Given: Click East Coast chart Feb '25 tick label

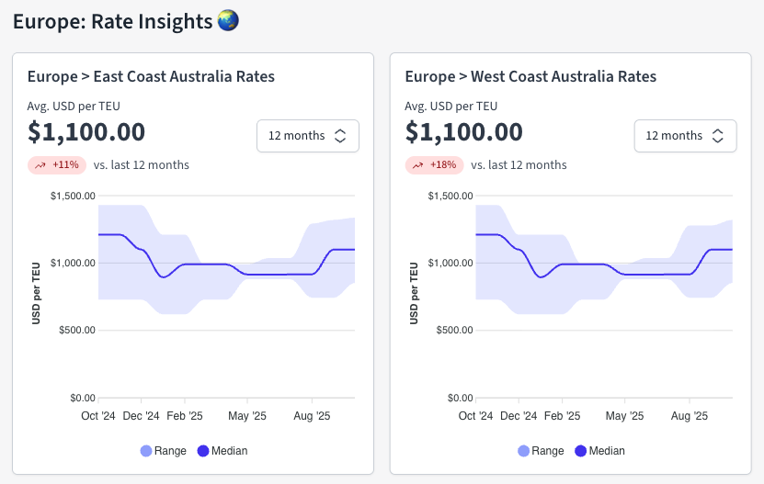Looking at the screenshot, I should click(x=185, y=416).
